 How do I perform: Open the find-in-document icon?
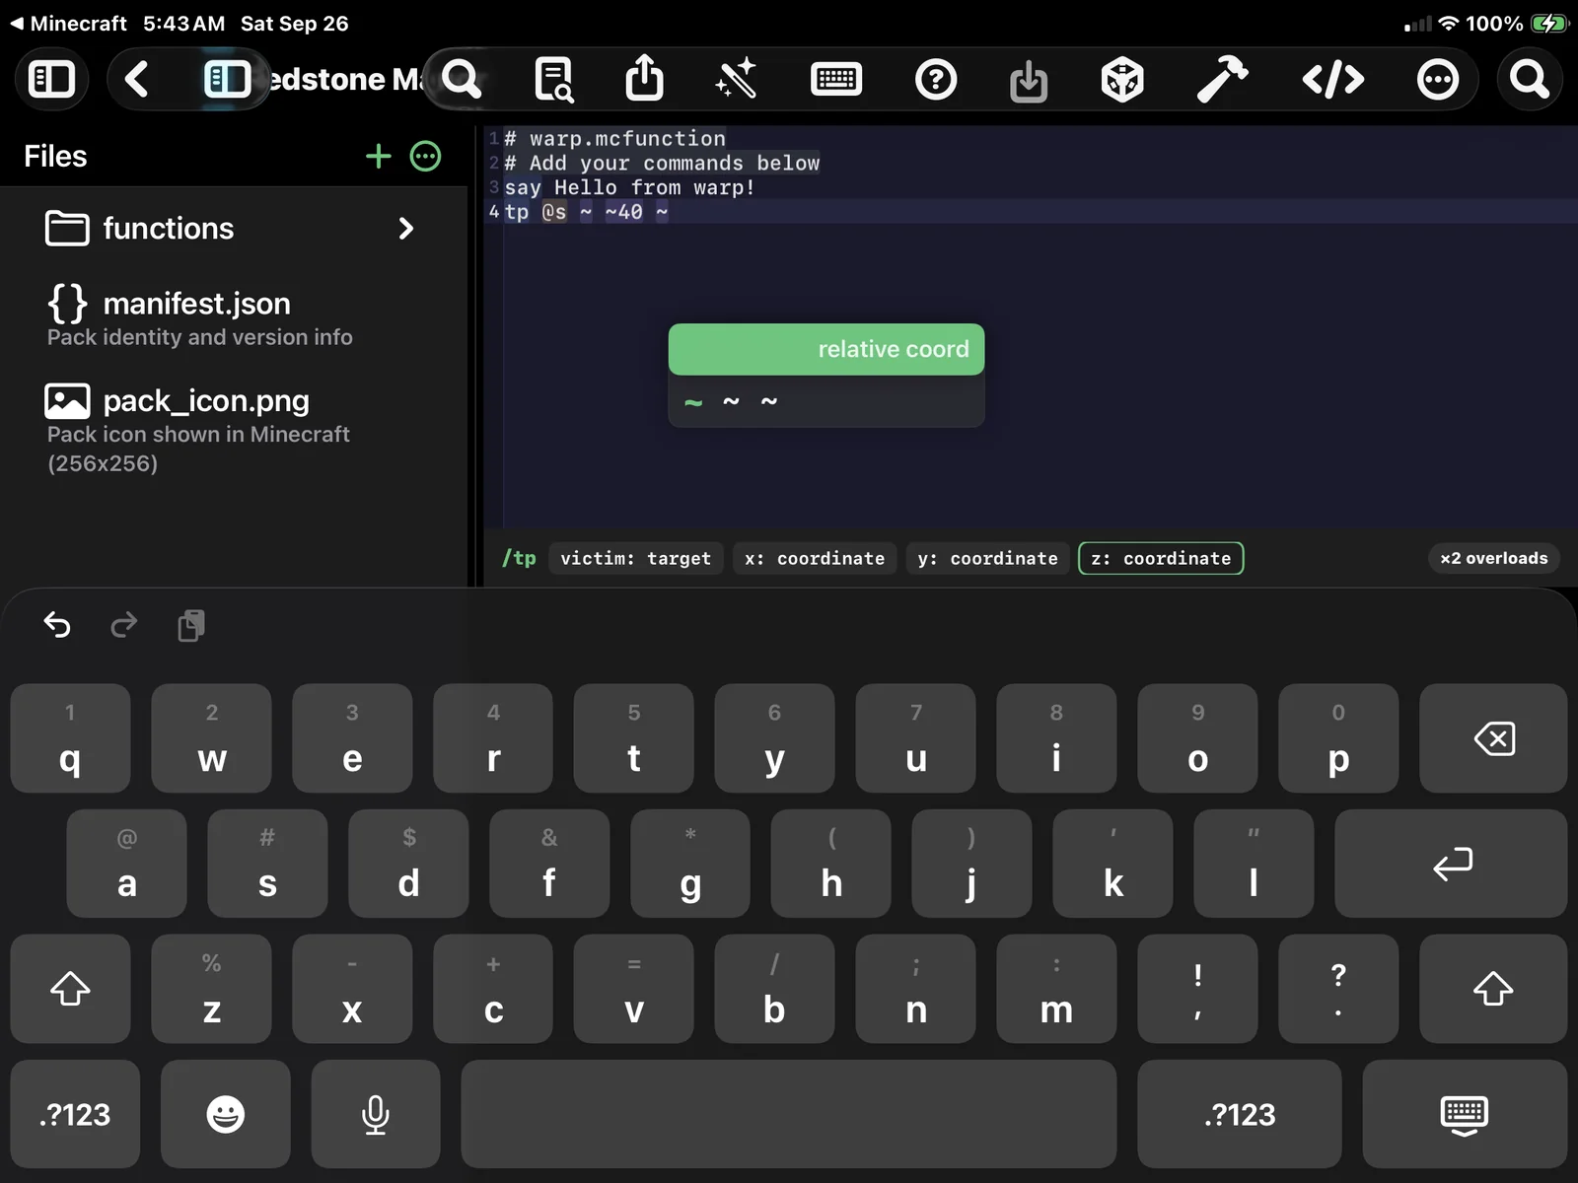coord(554,79)
